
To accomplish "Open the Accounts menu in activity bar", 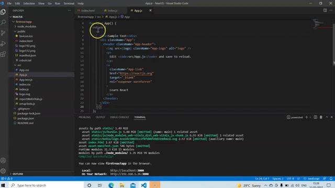I will point(3,160).
